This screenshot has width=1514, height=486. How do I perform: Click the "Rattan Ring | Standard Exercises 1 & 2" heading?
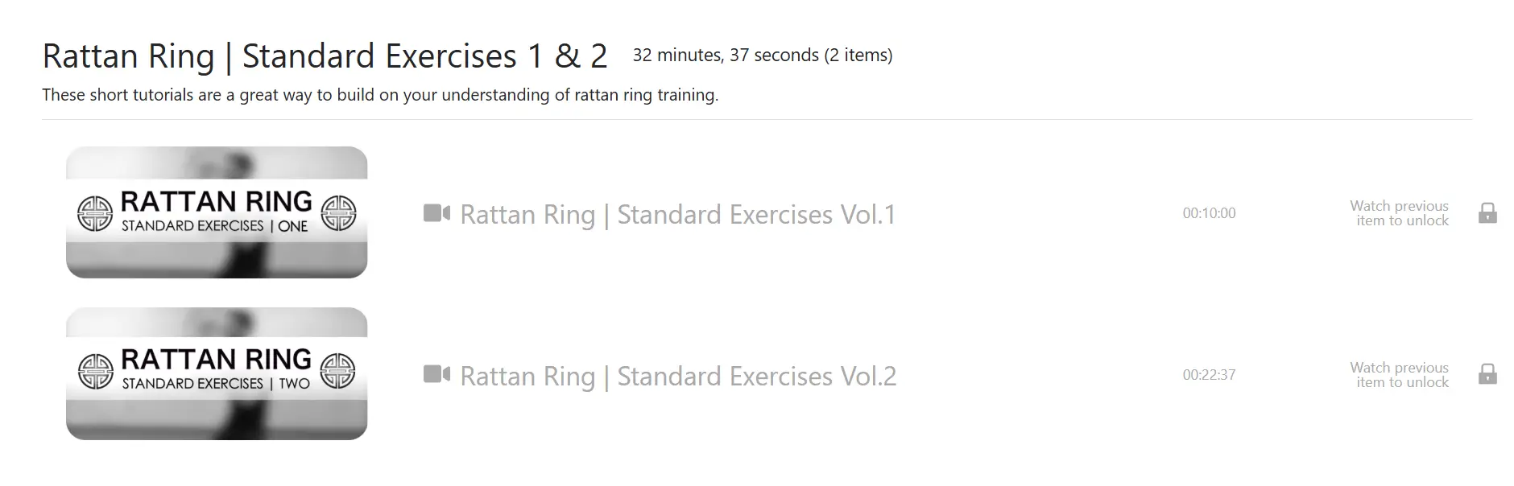tap(325, 56)
